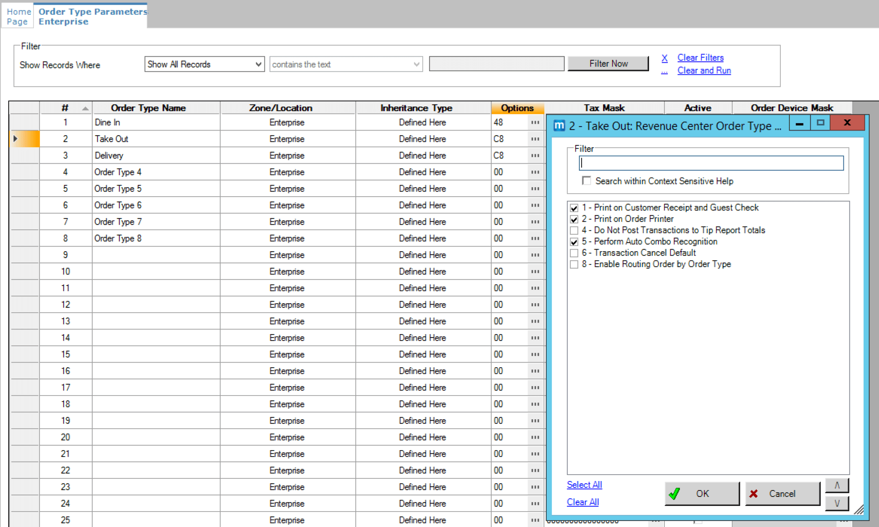Open options ellipsis for Order Type 7
This screenshot has height=527, width=879.
[535, 222]
